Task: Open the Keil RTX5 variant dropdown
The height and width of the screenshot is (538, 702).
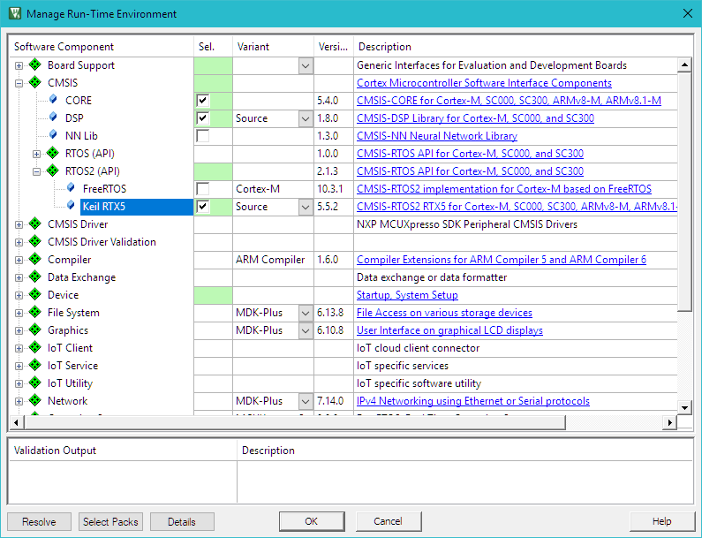Action: [306, 207]
